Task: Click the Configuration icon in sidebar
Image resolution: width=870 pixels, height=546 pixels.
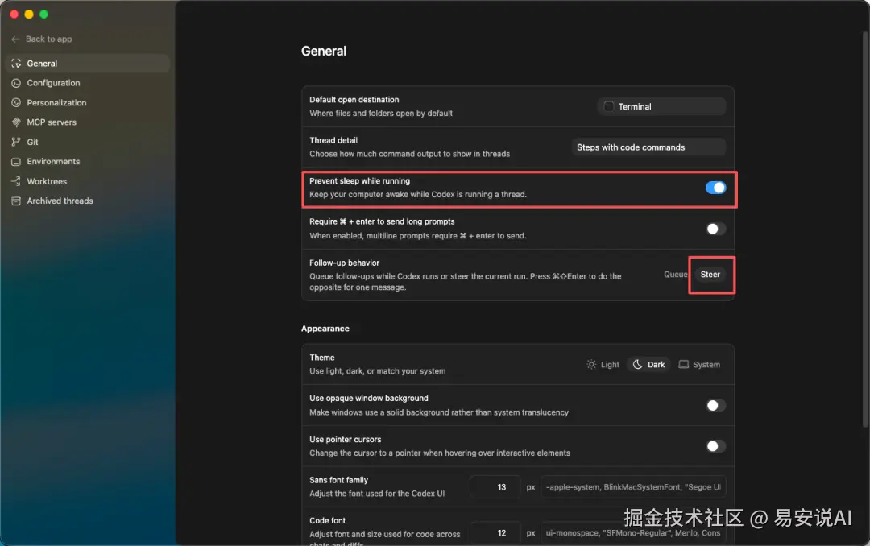Action: (16, 83)
